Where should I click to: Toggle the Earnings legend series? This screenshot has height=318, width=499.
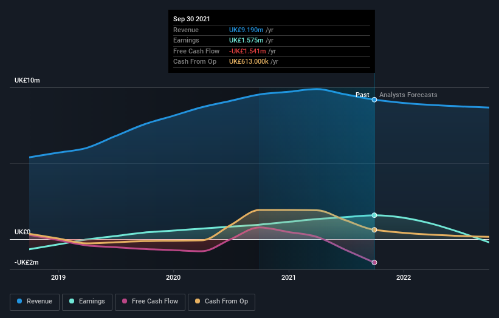click(87, 302)
